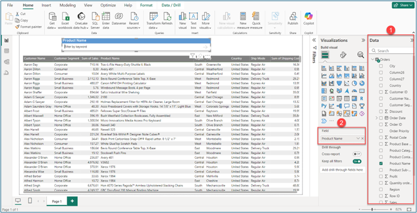The height and width of the screenshot is (213, 417).
Task: Check the Profit field
Action: click(x=381, y=176)
